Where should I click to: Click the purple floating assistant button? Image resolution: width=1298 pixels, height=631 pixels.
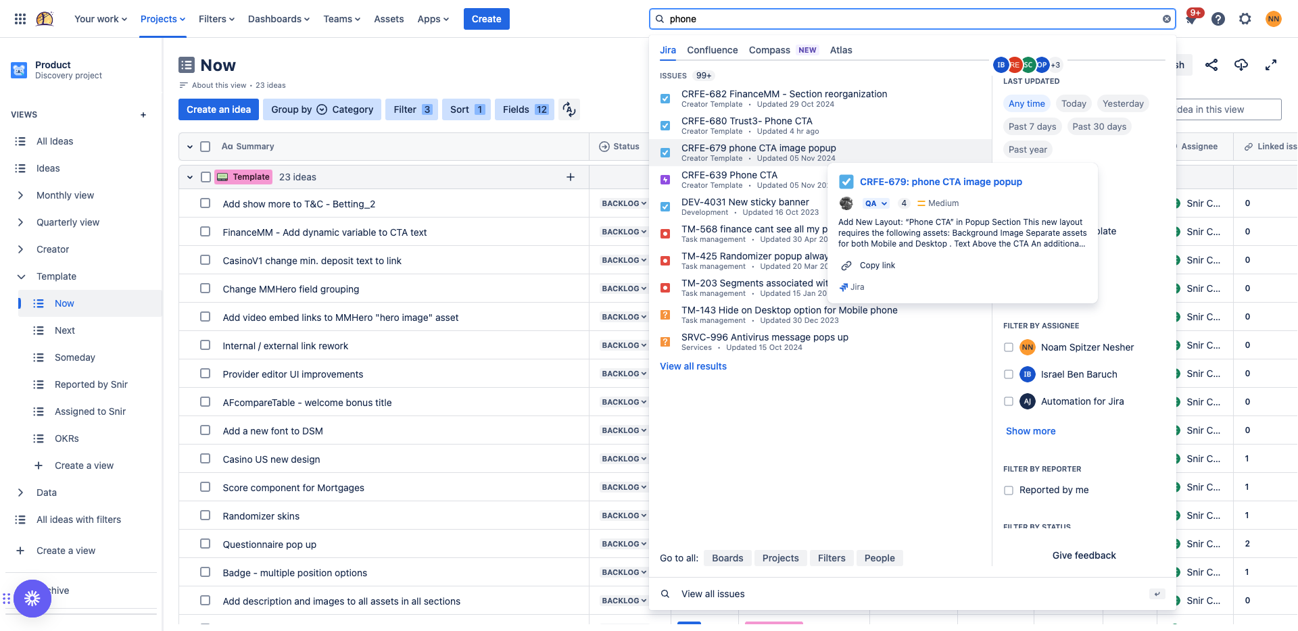click(32, 599)
